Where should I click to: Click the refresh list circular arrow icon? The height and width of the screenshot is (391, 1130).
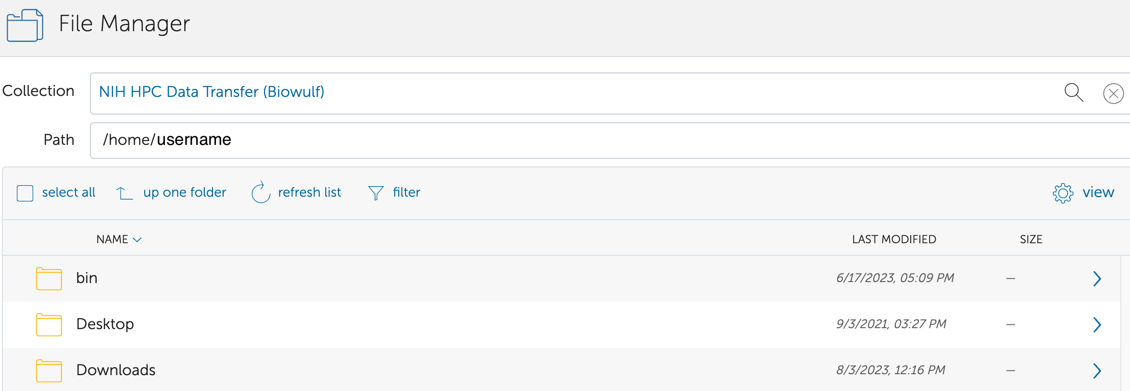[x=261, y=193]
